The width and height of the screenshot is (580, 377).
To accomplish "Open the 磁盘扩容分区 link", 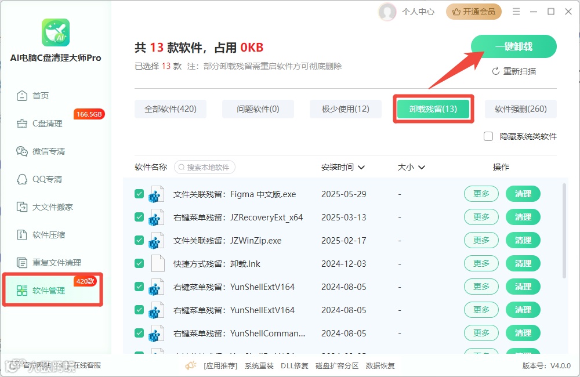I will point(337,366).
